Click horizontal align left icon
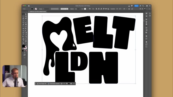Image resolution: width=173 pixels, height=97 pixels. (x=97, y=9)
